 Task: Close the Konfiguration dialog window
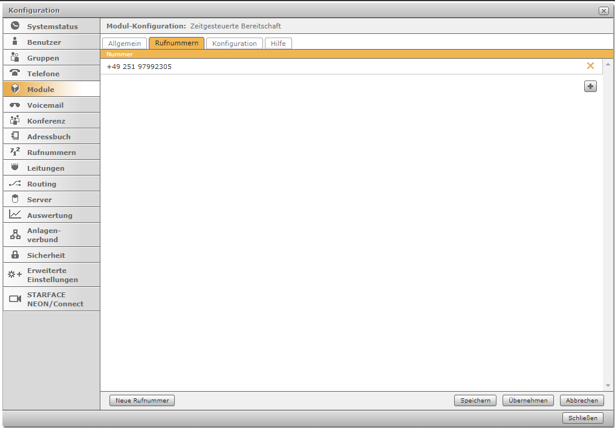click(603, 10)
